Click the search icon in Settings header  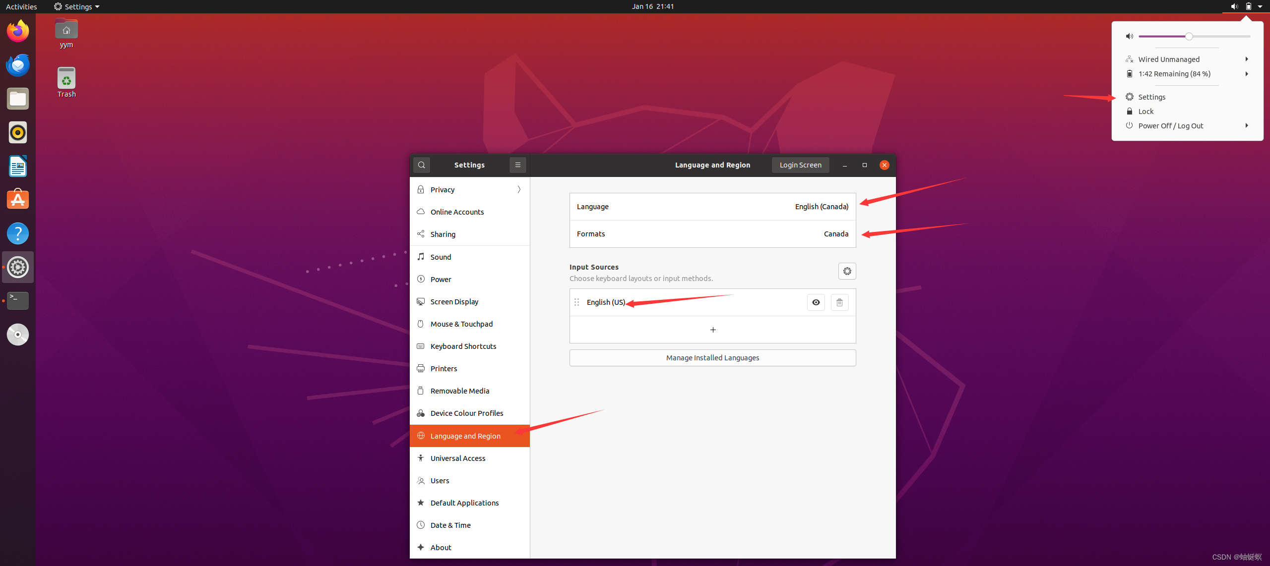click(x=421, y=165)
